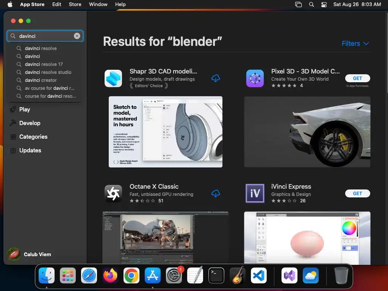View the iVinci Express sphere screenshot

307,238
